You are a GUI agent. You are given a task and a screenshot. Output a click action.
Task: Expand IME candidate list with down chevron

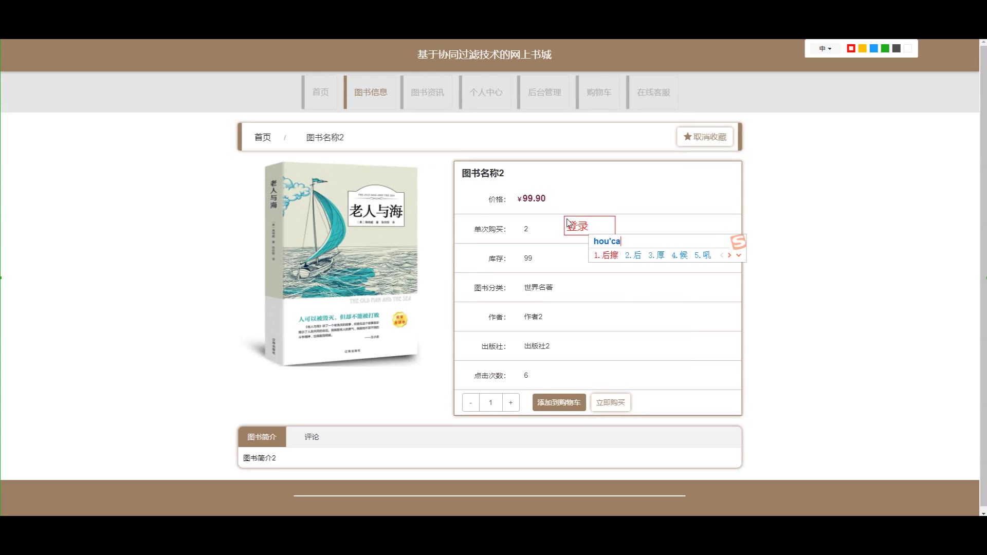click(739, 255)
